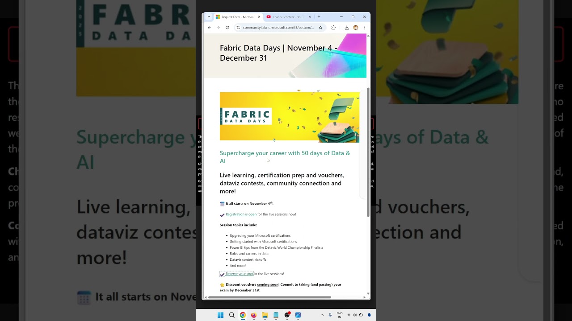
Task: Open the Chrome downloads panel
Action: tap(346, 28)
